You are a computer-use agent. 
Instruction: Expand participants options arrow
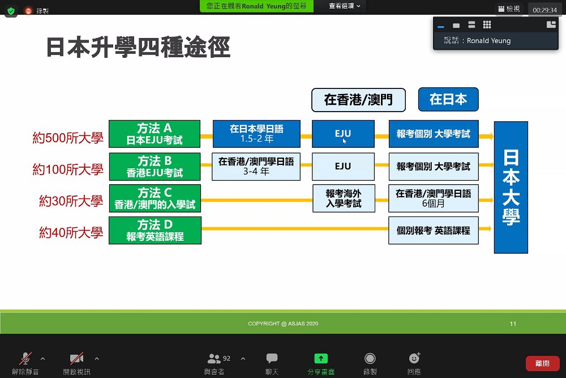(243, 359)
